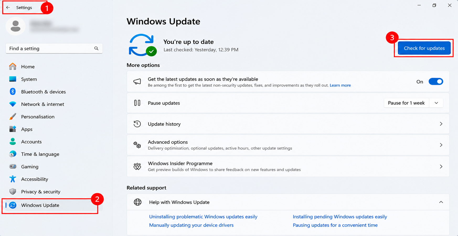Click the Gaming controller icon
This screenshot has width=458, height=236.
[x=13, y=166]
